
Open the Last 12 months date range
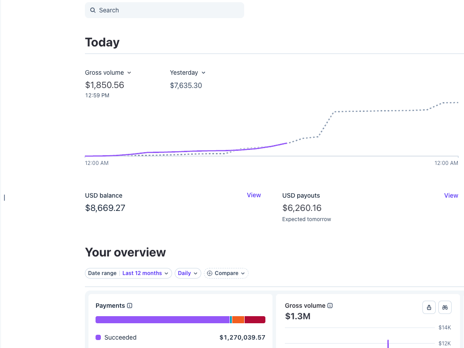[145, 273]
